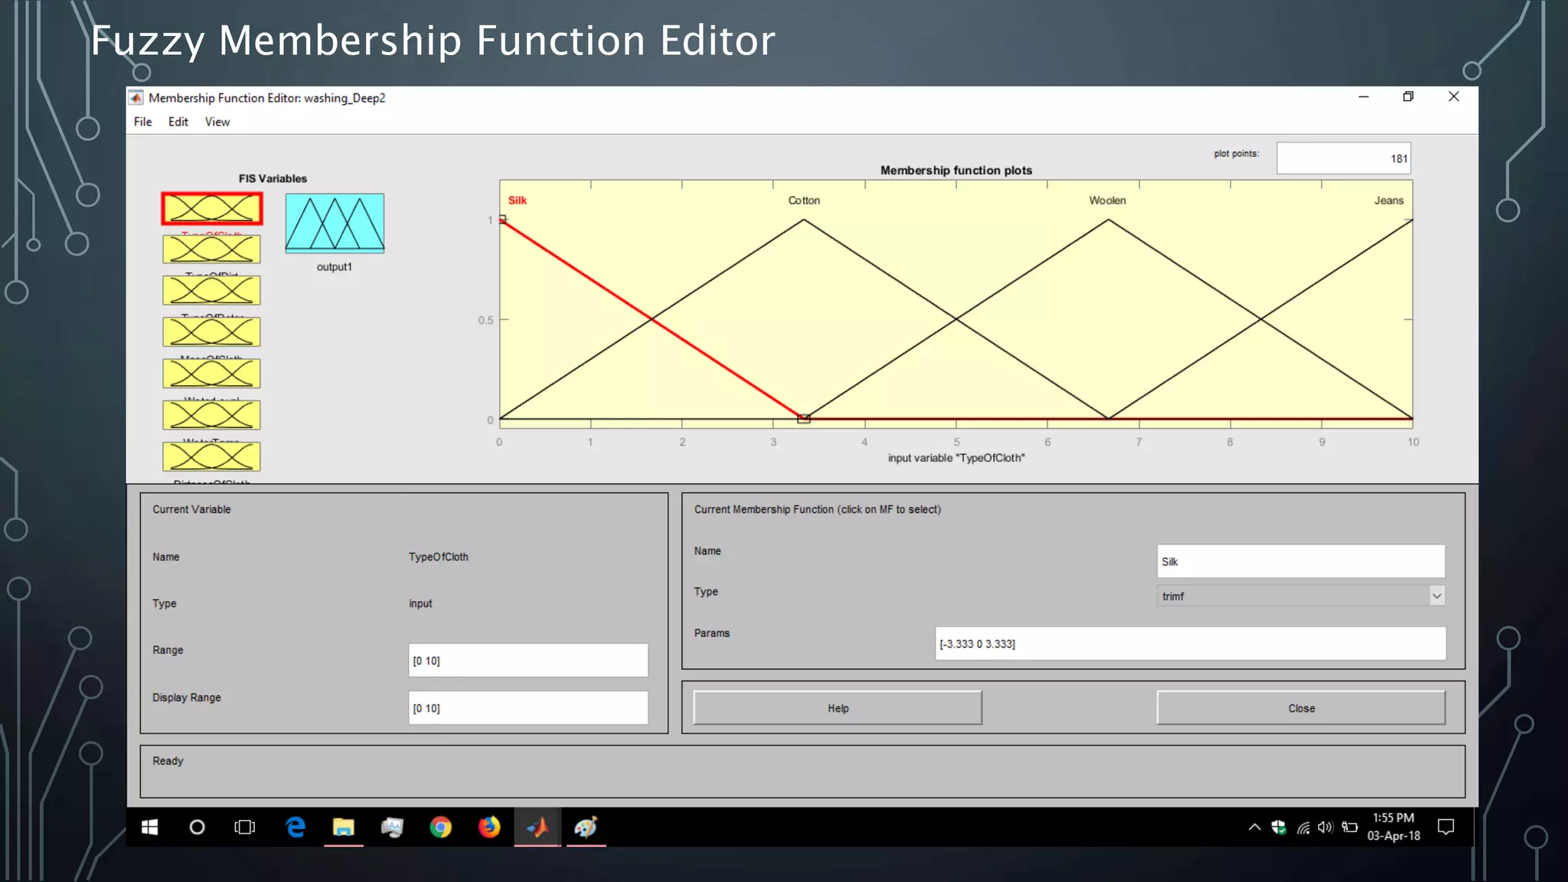
Task: Select the second yellow input variable icon (TypeOfDirt)
Action: tap(211, 249)
